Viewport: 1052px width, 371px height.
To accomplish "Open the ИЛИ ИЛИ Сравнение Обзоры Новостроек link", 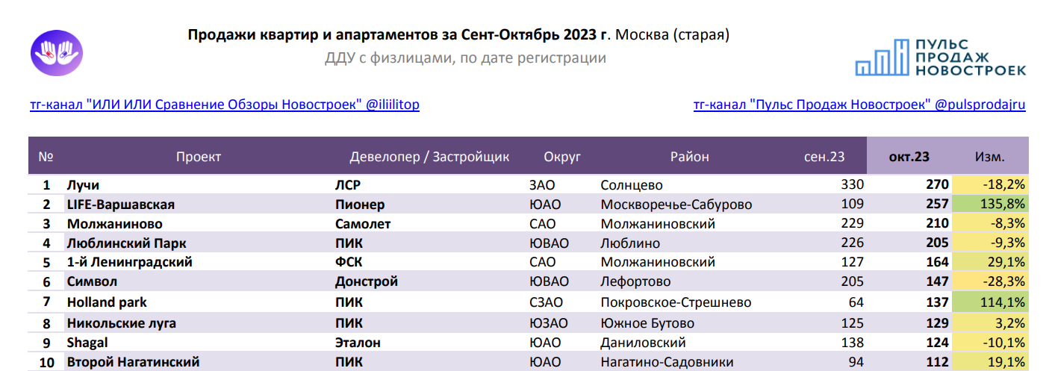I will pyautogui.click(x=225, y=105).
